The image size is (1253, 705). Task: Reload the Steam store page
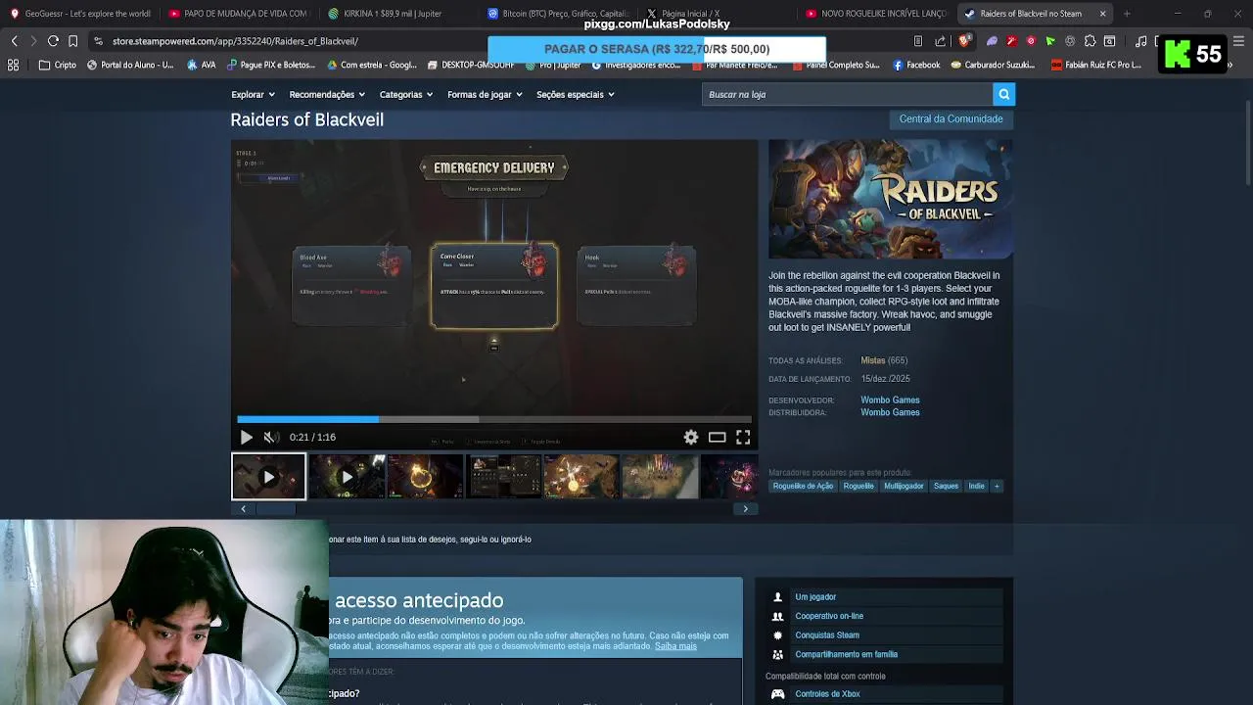point(53,41)
